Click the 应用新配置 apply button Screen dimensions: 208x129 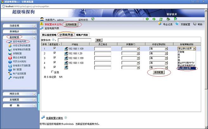[x=72, y=24]
